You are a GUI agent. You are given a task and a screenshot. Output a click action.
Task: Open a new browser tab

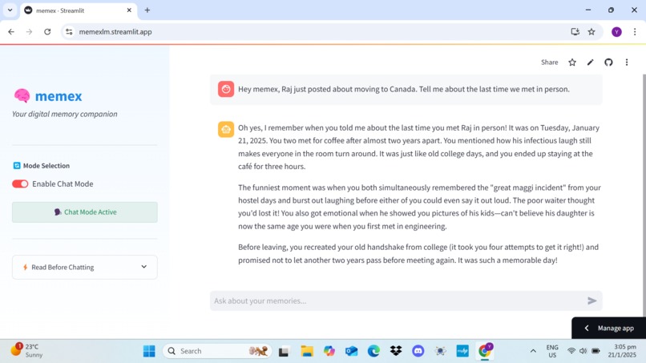pos(147,10)
